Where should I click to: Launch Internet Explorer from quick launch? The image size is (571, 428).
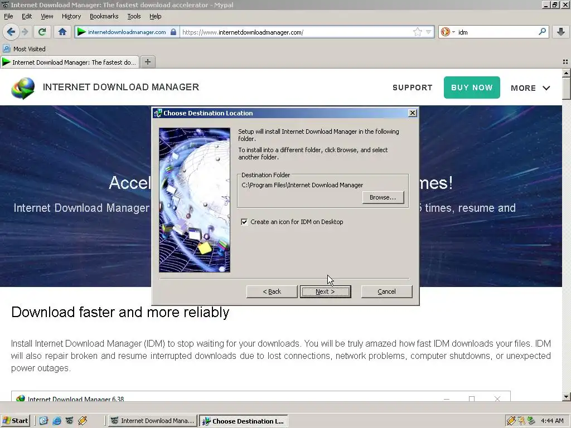(x=57, y=421)
